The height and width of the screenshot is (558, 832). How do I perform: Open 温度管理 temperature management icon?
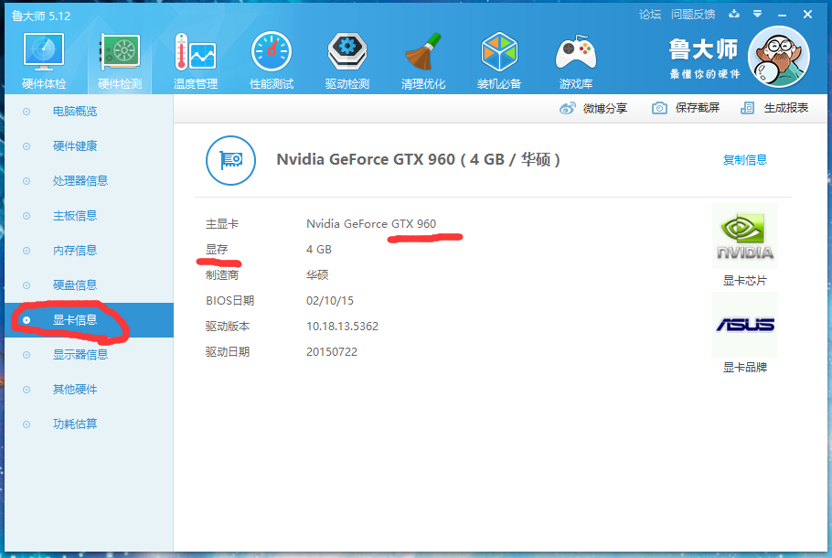tap(196, 52)
